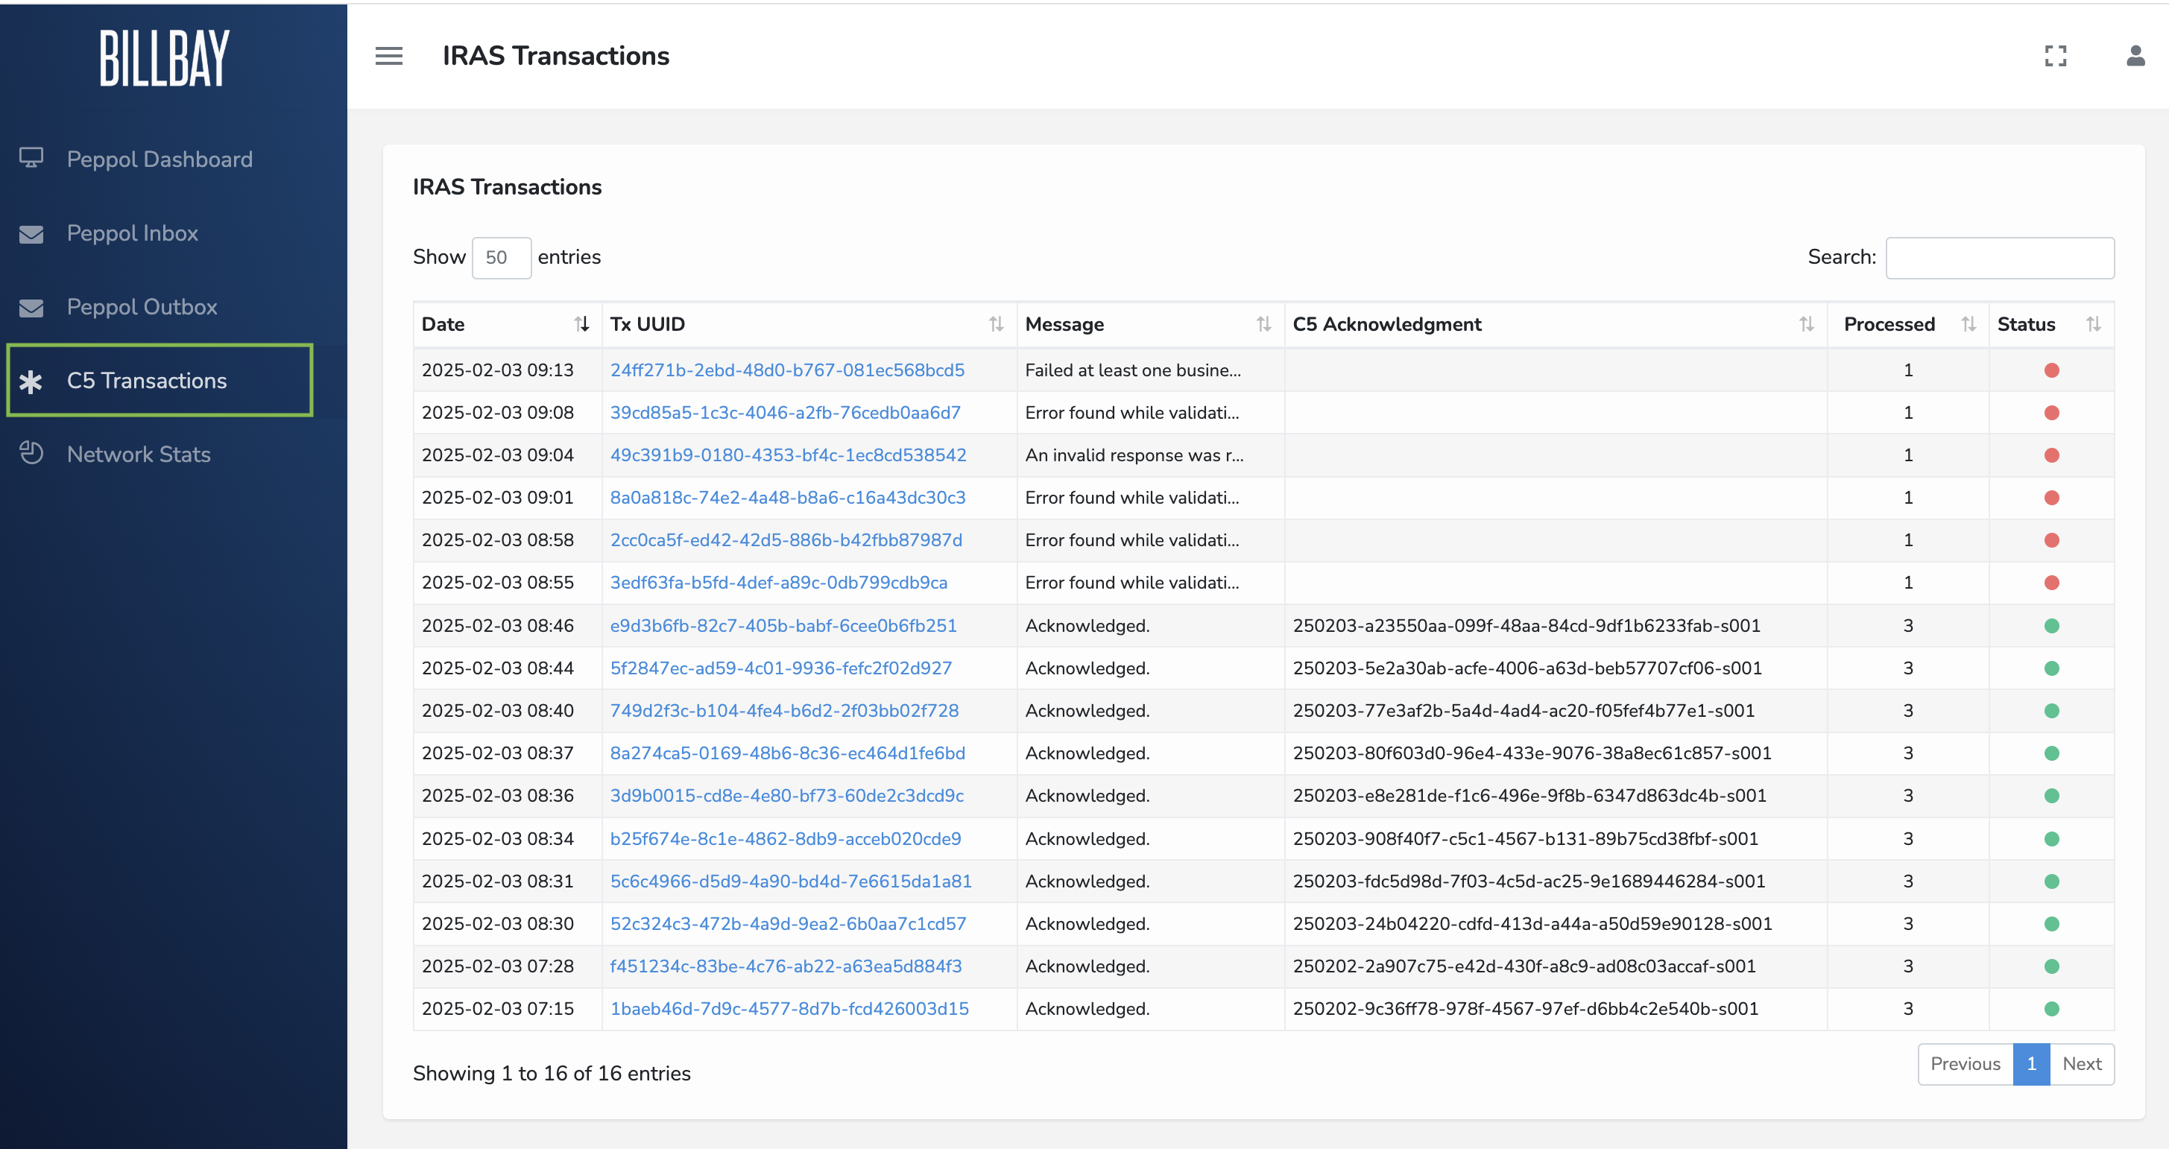
Task: Toggle the hamburger sidebar menu icon
Action: pos(388,57)
